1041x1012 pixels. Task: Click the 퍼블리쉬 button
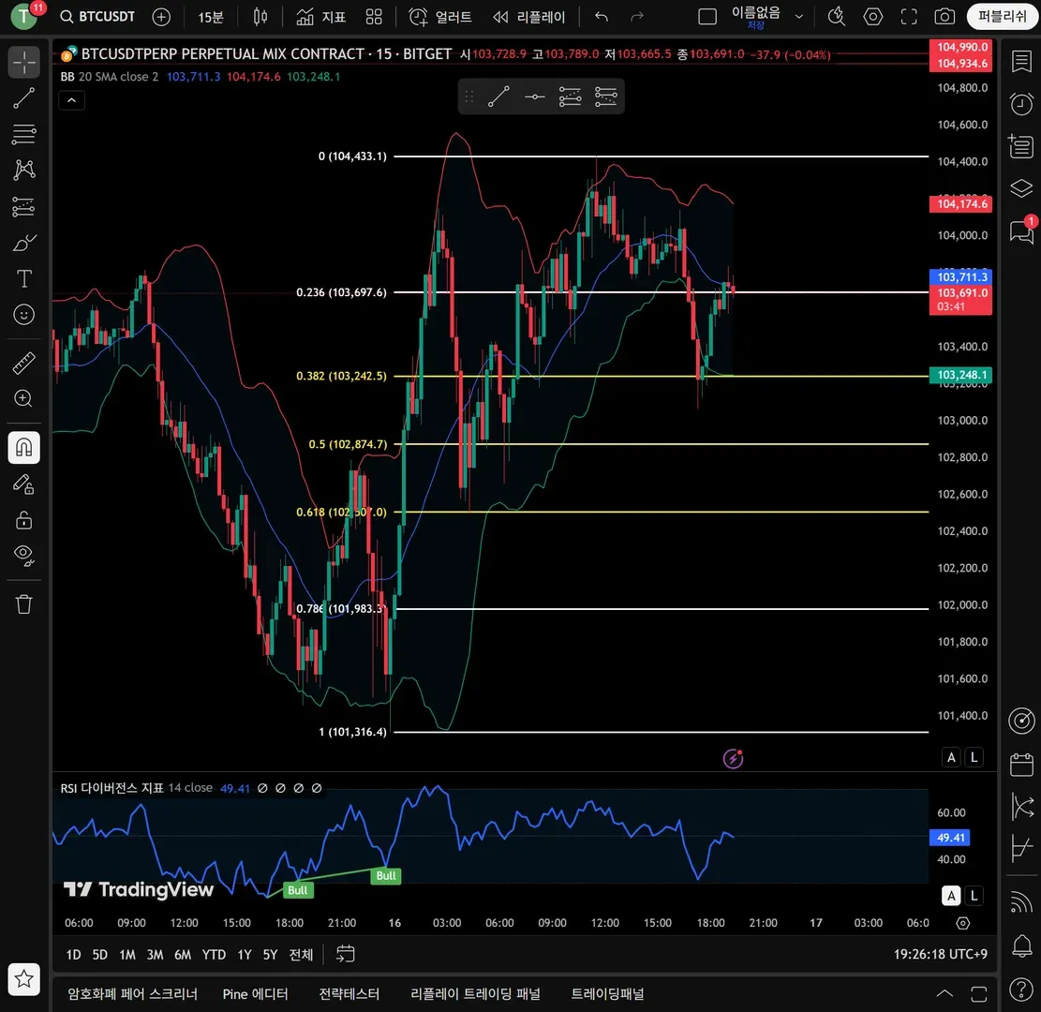point(1002,17)
